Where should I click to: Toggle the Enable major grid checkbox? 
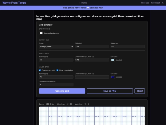tap(40, 70)
